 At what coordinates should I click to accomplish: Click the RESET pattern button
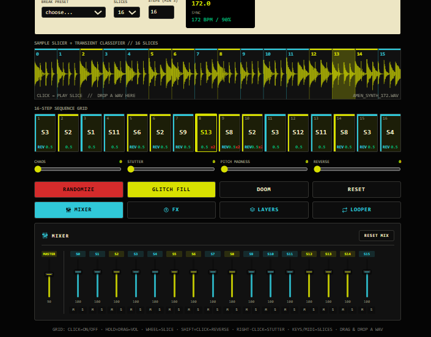pos(356,189)
